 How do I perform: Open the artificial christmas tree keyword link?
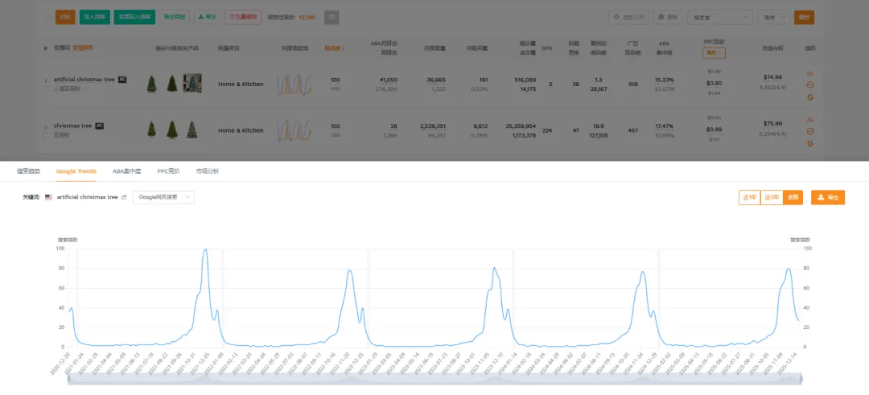tap(84, 80)
